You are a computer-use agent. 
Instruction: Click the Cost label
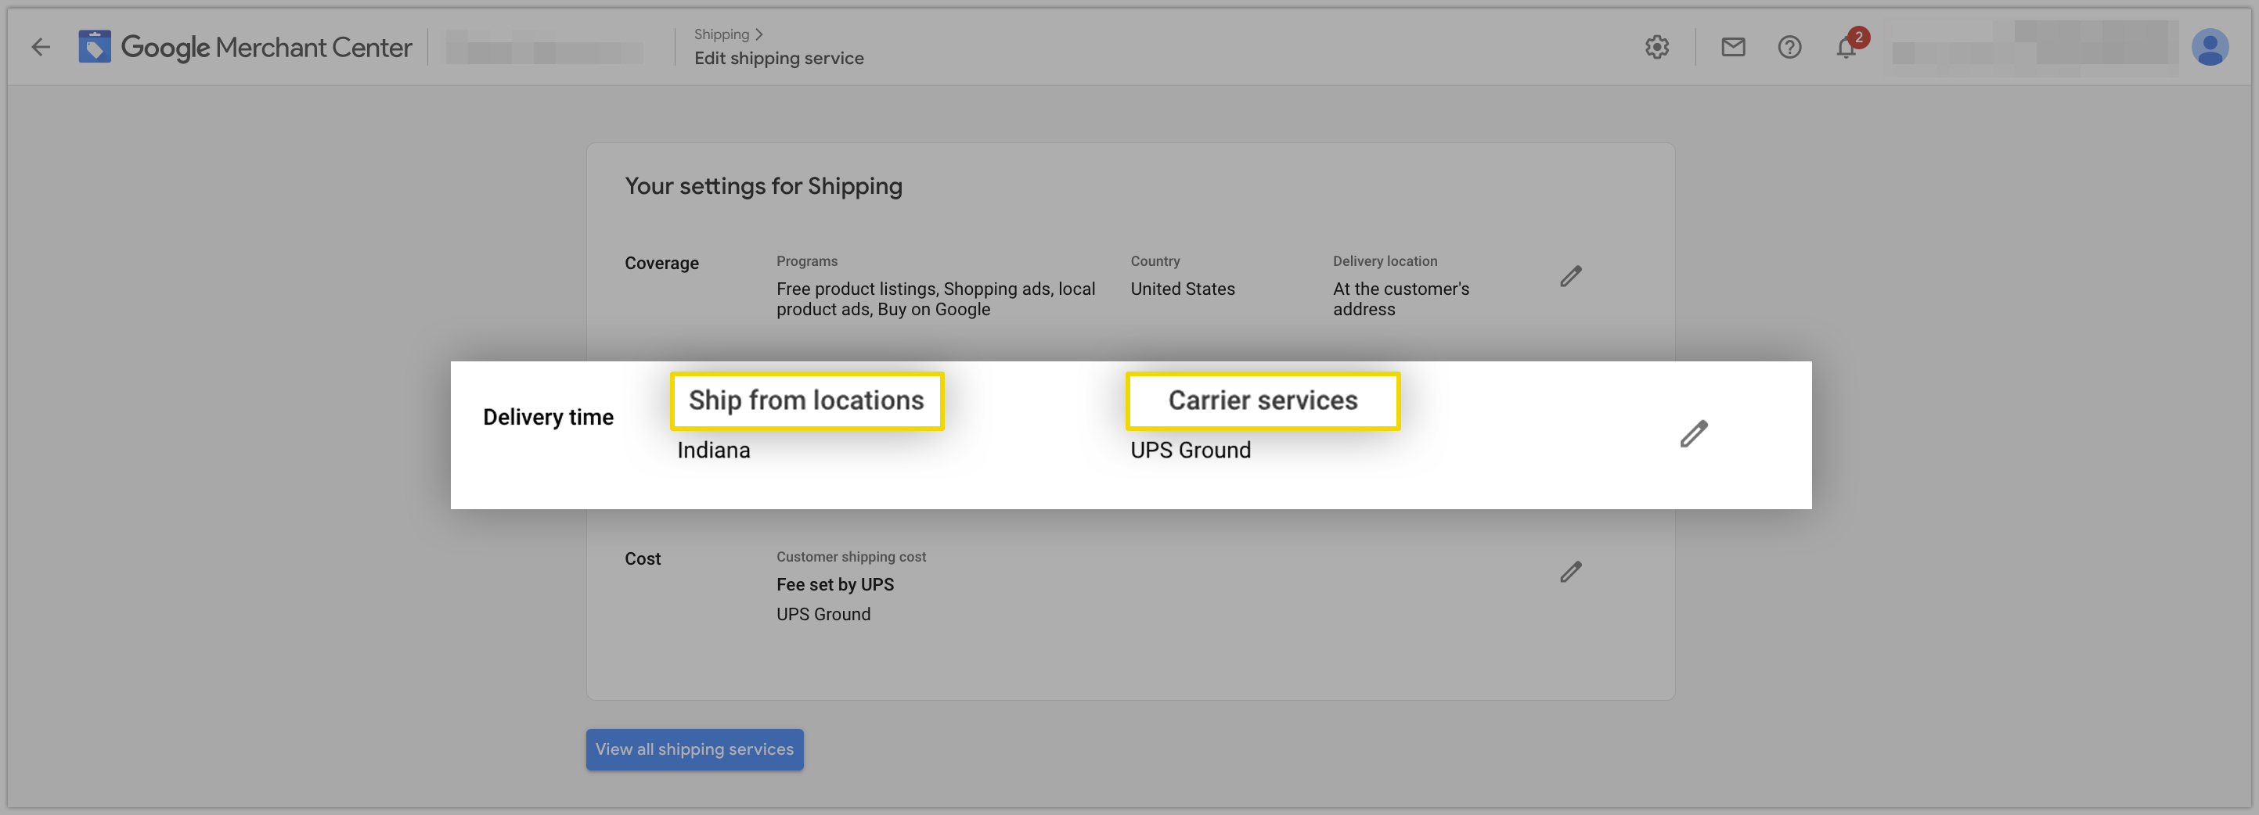point(643,558)
